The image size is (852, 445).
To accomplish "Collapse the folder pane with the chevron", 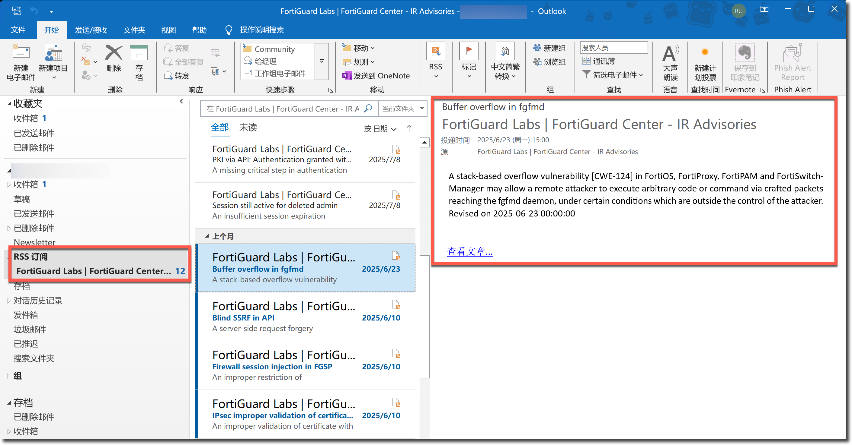I will point(181,101).
